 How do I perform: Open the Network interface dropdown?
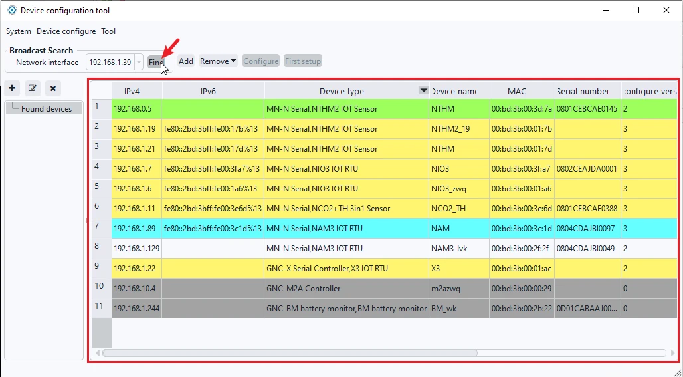click(x=138, y=62)
